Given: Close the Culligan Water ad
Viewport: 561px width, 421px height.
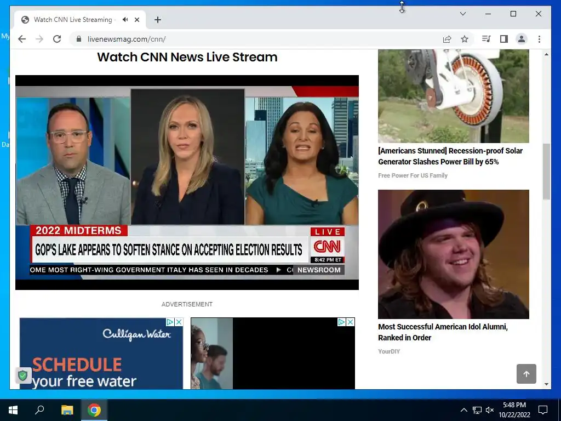Looking at the screenshot, I should pos(179,322).
